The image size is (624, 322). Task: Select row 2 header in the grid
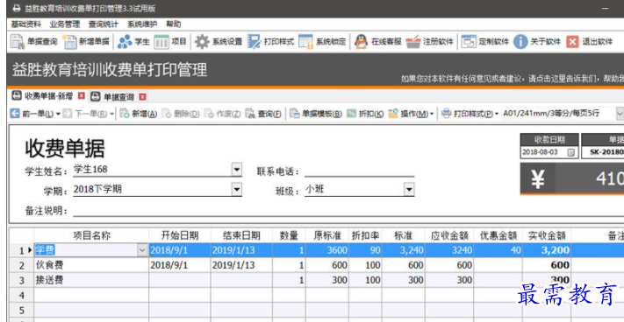[x=21, y=265]
